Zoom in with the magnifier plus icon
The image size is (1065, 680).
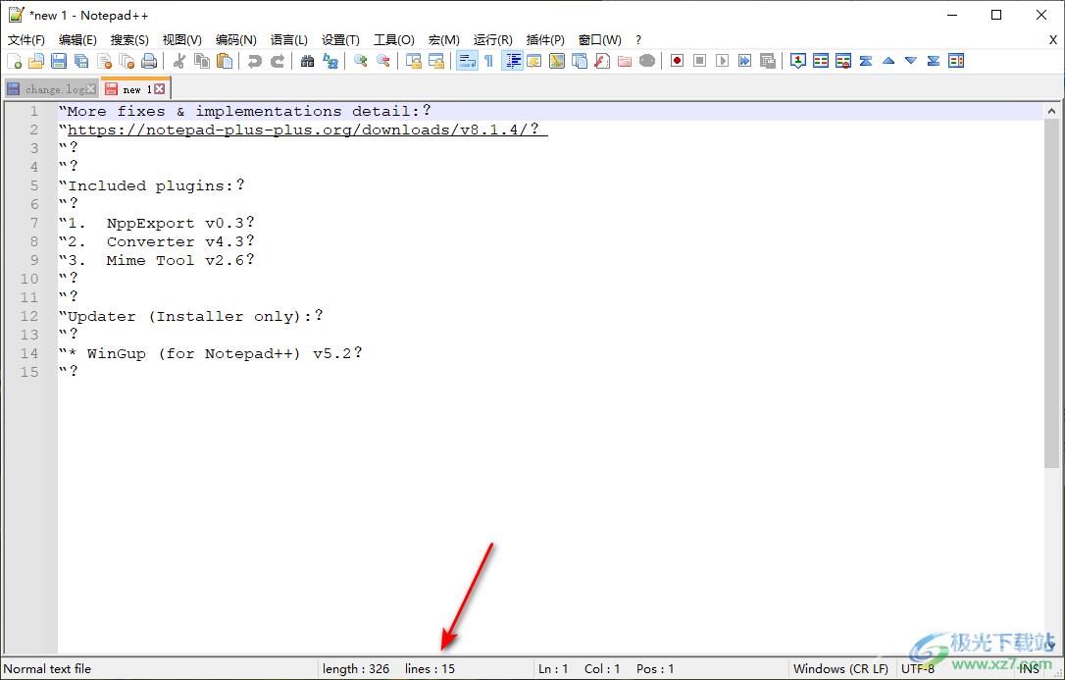[x=361, y=61]
